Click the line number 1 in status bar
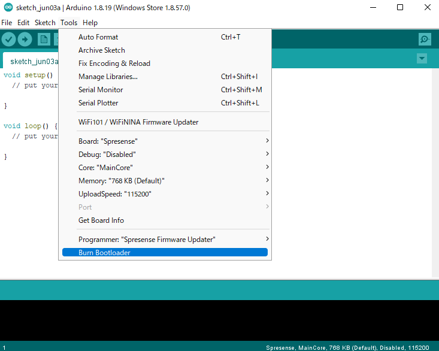Image resolution: width=439 pixels, height=351 pixels. point(4,347)
